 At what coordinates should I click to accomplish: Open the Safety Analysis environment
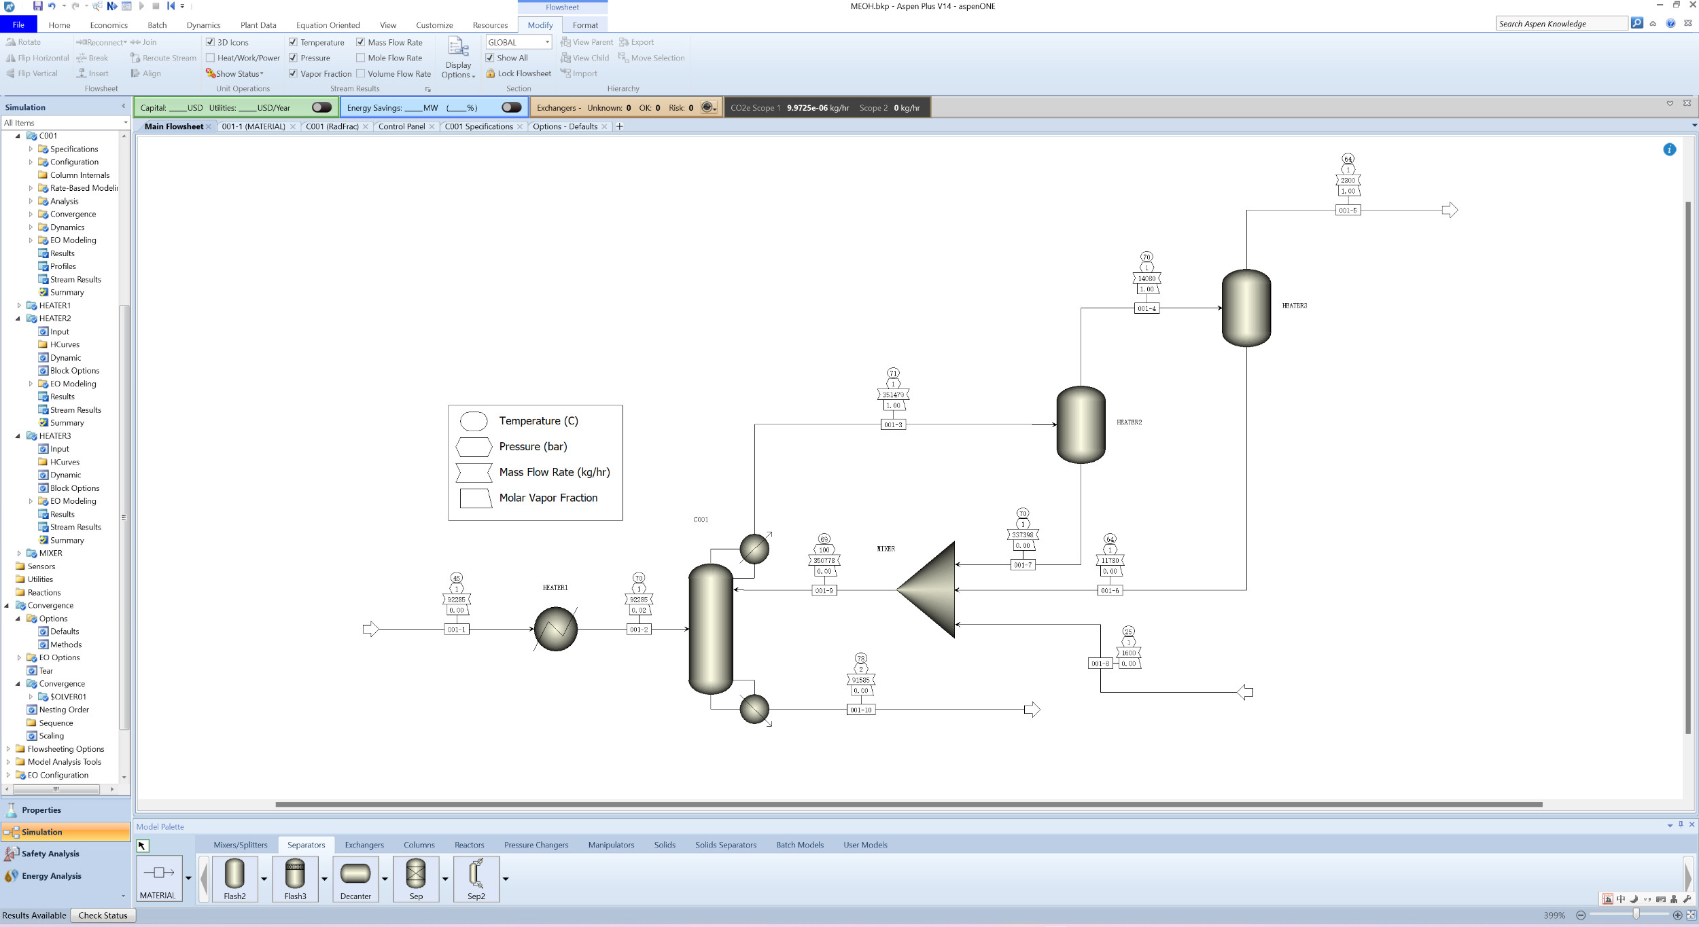tap(65, 854)
